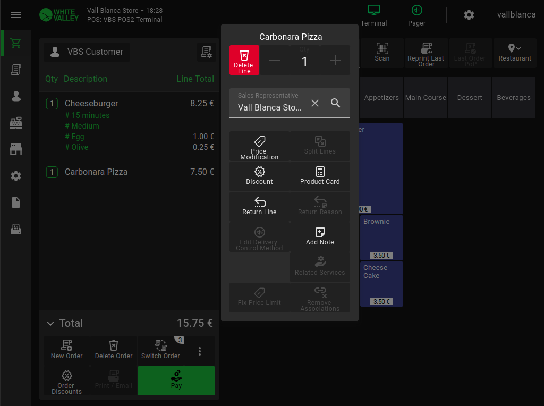The width and height of the screenshot is (544, 406).
Task: Click Return Line
Action: [x=259, y=207]
